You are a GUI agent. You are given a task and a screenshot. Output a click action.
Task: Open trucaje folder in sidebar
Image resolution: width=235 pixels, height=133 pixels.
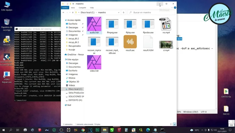point(72,50)
